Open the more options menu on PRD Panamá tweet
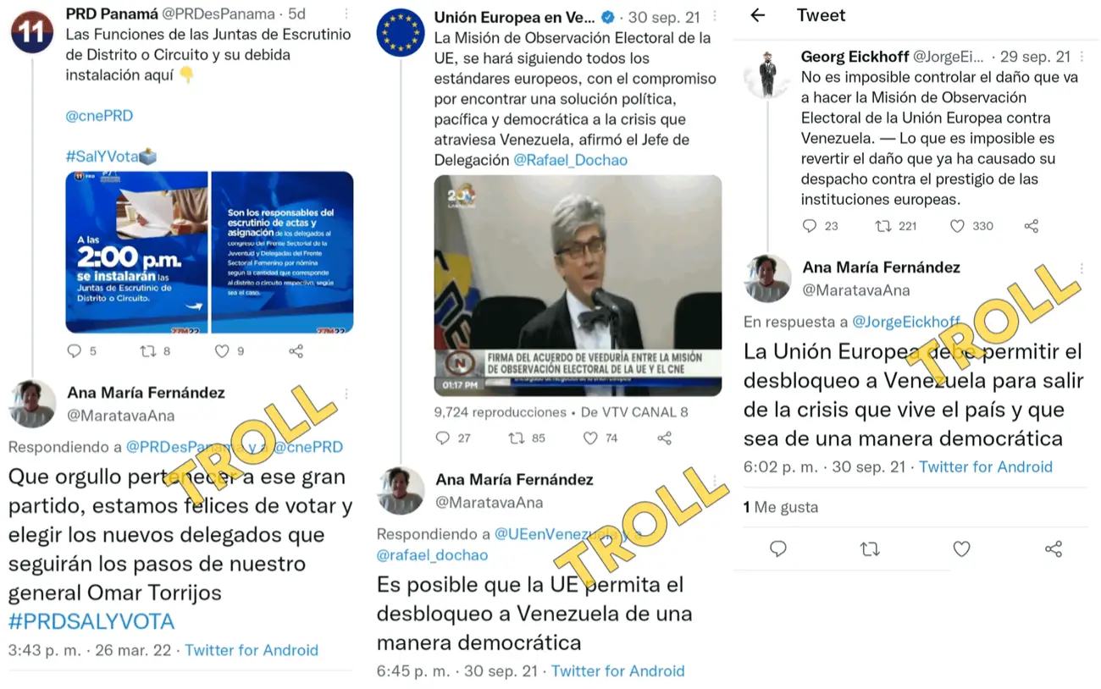This screenshot has height=689, width=1101. 348,14
